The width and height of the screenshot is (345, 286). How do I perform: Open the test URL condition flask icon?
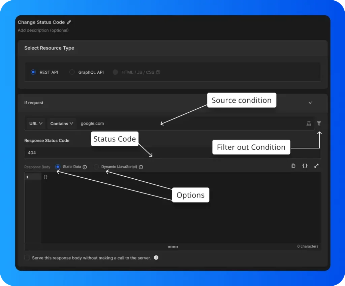click(x=309, y=123)
